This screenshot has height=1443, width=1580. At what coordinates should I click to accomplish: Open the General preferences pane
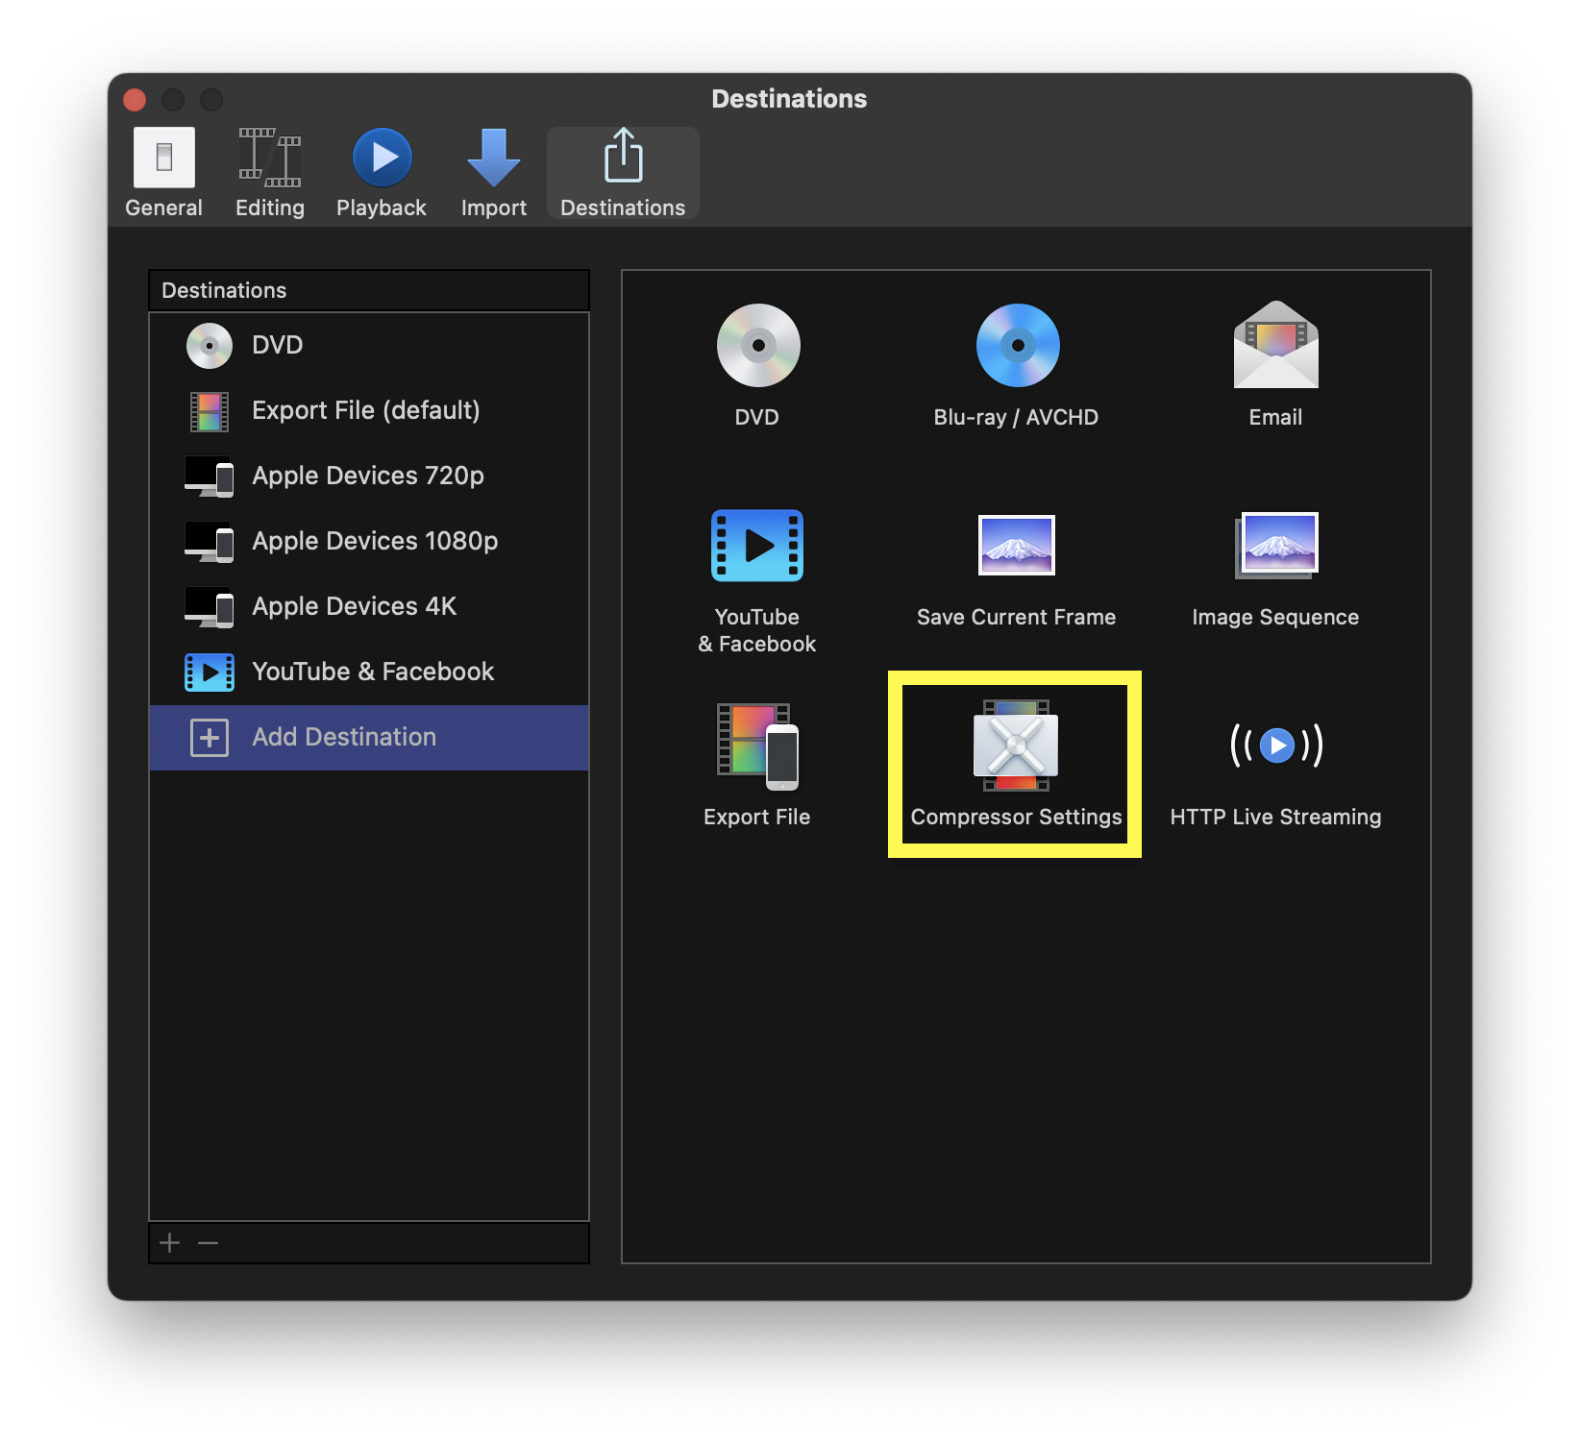[x=163, y=173]
